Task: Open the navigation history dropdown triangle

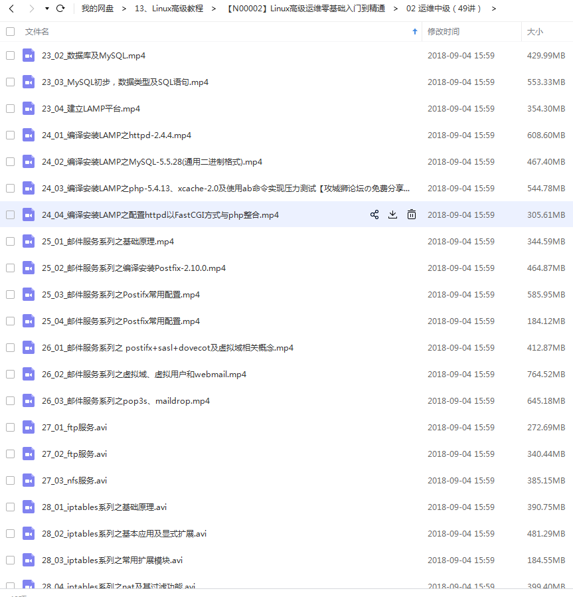Action: (x=47, y=9)
